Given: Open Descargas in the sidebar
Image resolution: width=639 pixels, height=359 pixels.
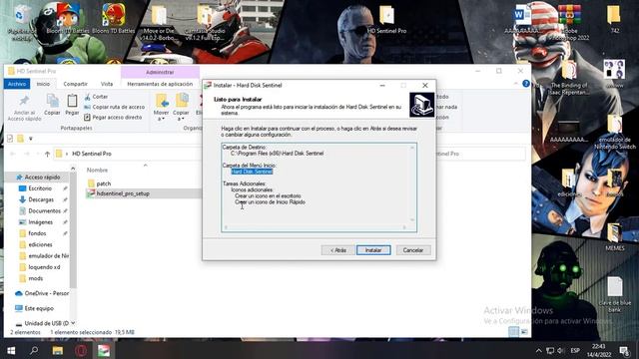Looking at the screenshot, I should point(41,199).
